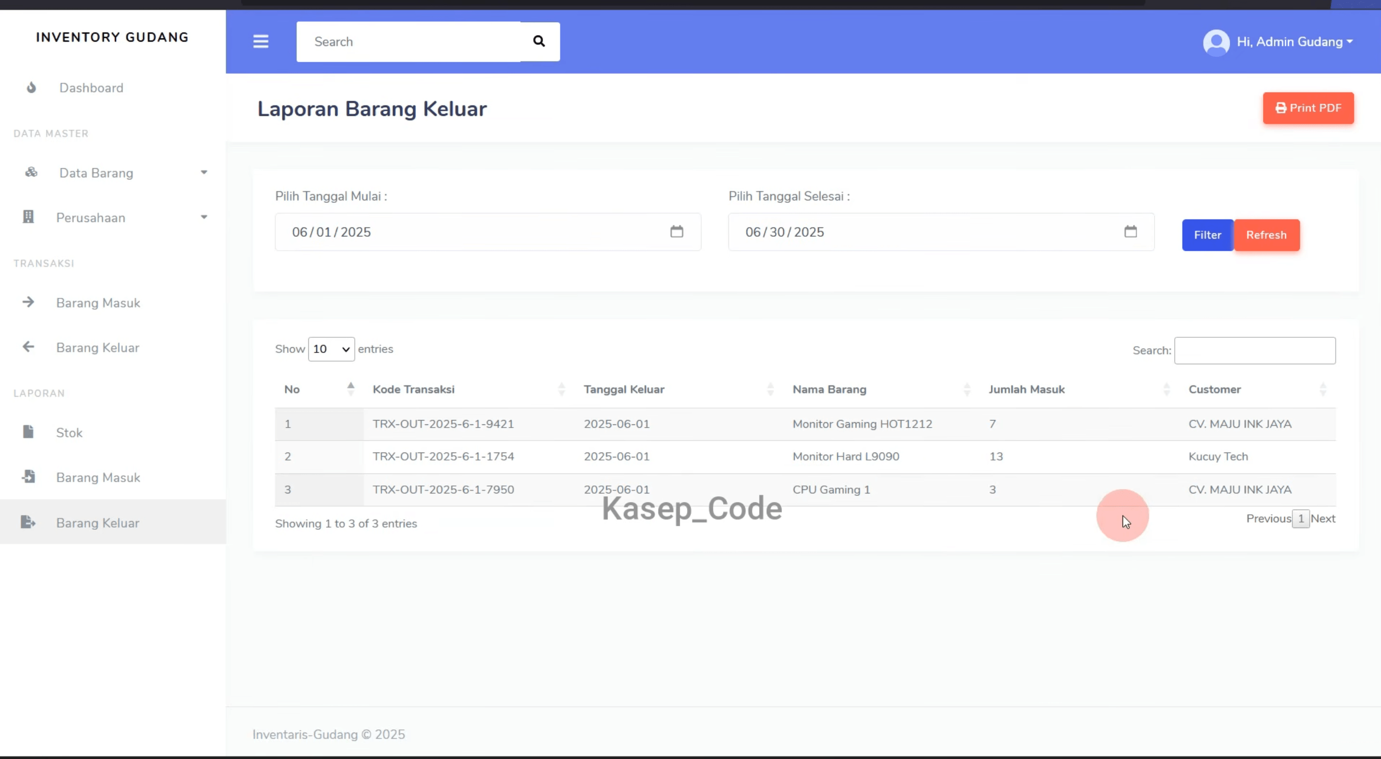1381x759 pixels.
Task: Focus the table Search input box
Action: (1255, 350)
